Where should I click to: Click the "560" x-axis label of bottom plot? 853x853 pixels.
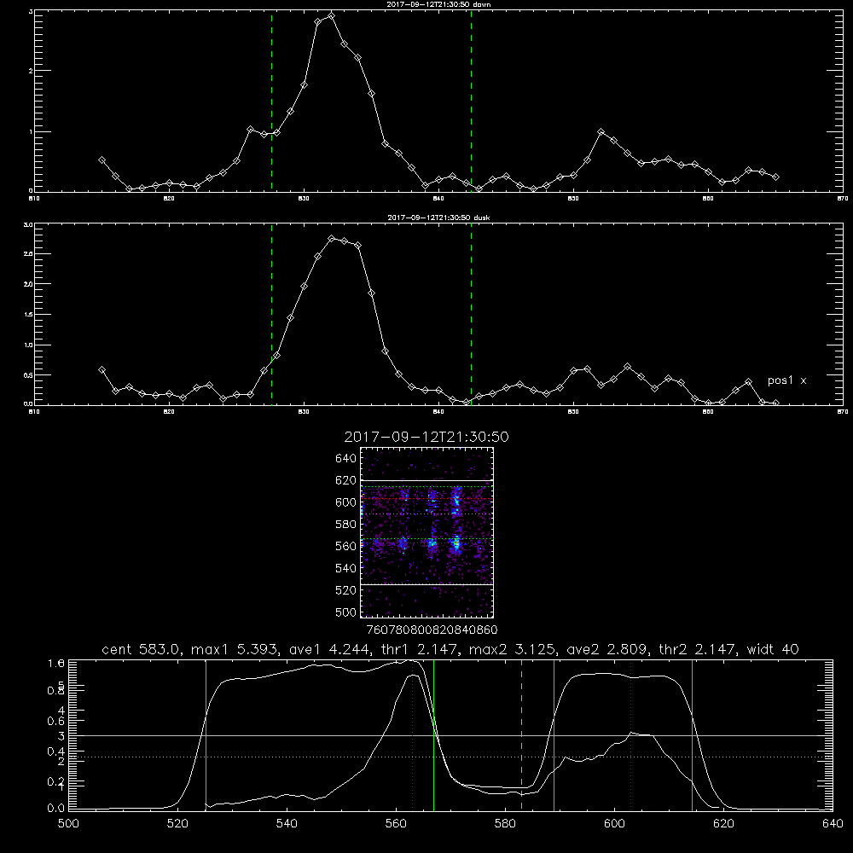pos(396,824)
